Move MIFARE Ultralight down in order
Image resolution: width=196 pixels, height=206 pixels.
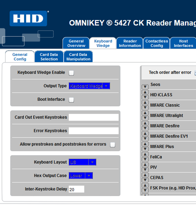(x=145, y=118)
